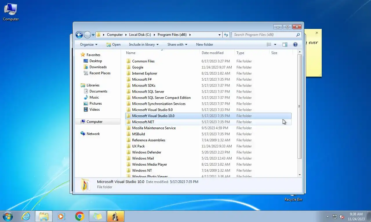Open Google Chrome from the taskbar
This screenshot has width=371, height=222.
[79, 216]
